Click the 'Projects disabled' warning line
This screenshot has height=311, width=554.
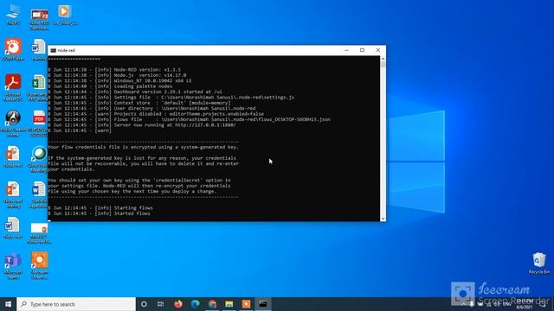click(x=156, y=114)
